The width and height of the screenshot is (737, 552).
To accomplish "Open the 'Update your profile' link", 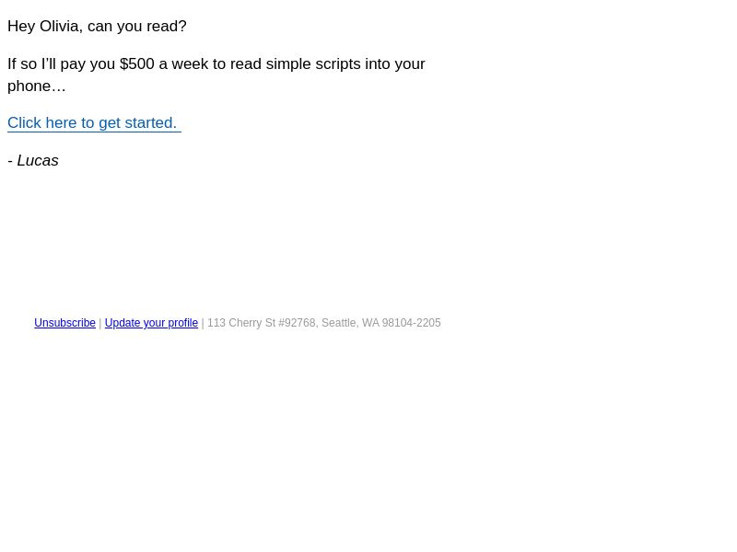I will tap(151, 323).
